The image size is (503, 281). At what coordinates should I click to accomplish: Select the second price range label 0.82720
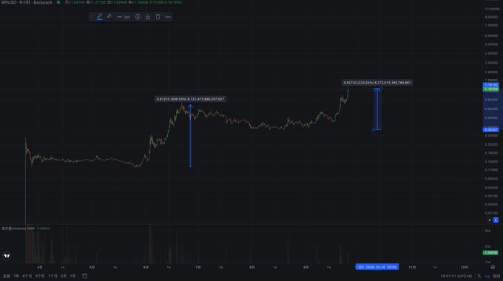click(x=377, y=83)
